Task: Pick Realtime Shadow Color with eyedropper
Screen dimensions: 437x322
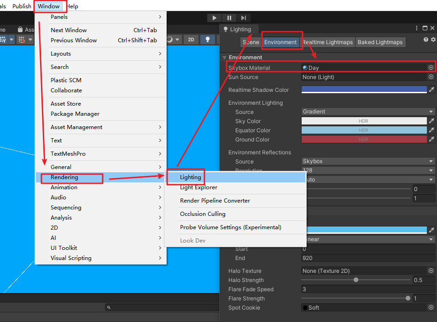Action: click(431, 90)
